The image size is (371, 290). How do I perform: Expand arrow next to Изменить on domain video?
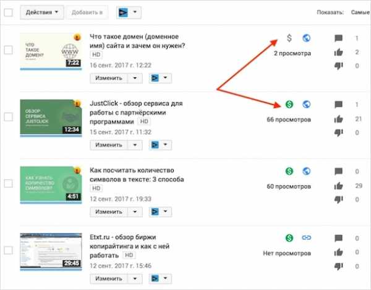[135, 78]
